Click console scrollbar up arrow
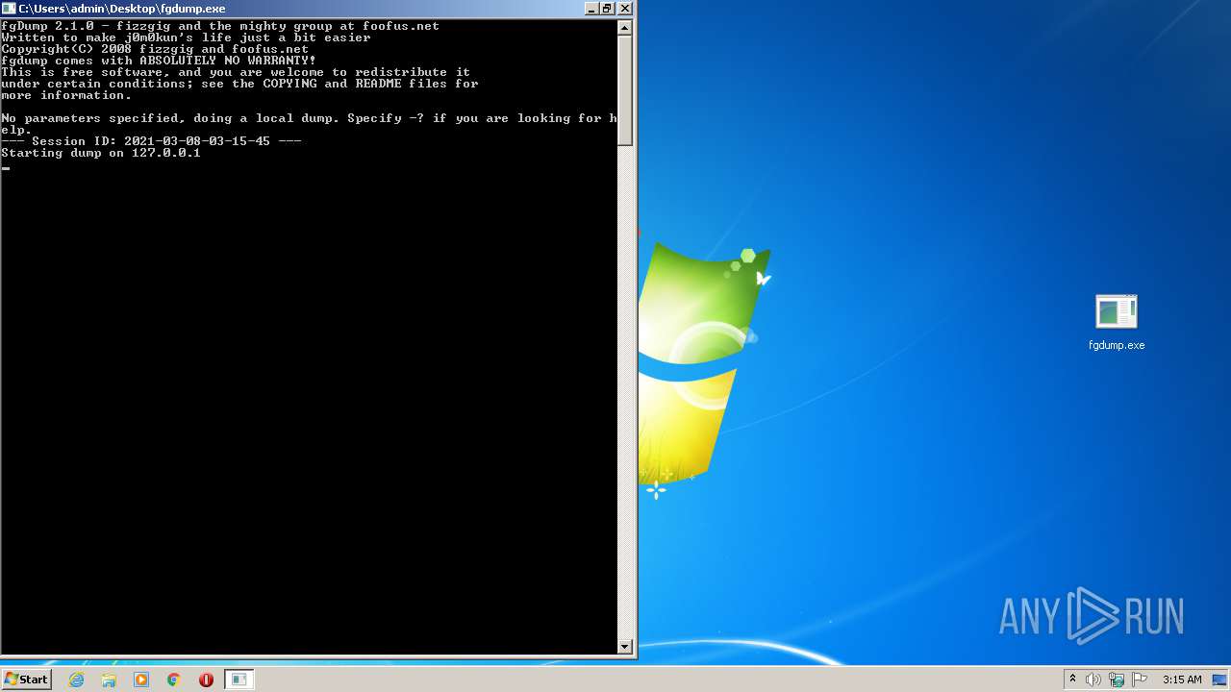 click(x=625, y=27)
